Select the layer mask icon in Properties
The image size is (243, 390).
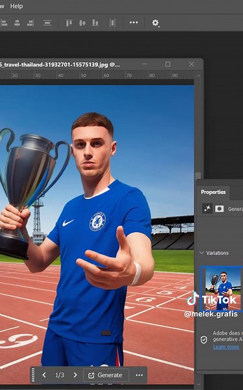219,209
